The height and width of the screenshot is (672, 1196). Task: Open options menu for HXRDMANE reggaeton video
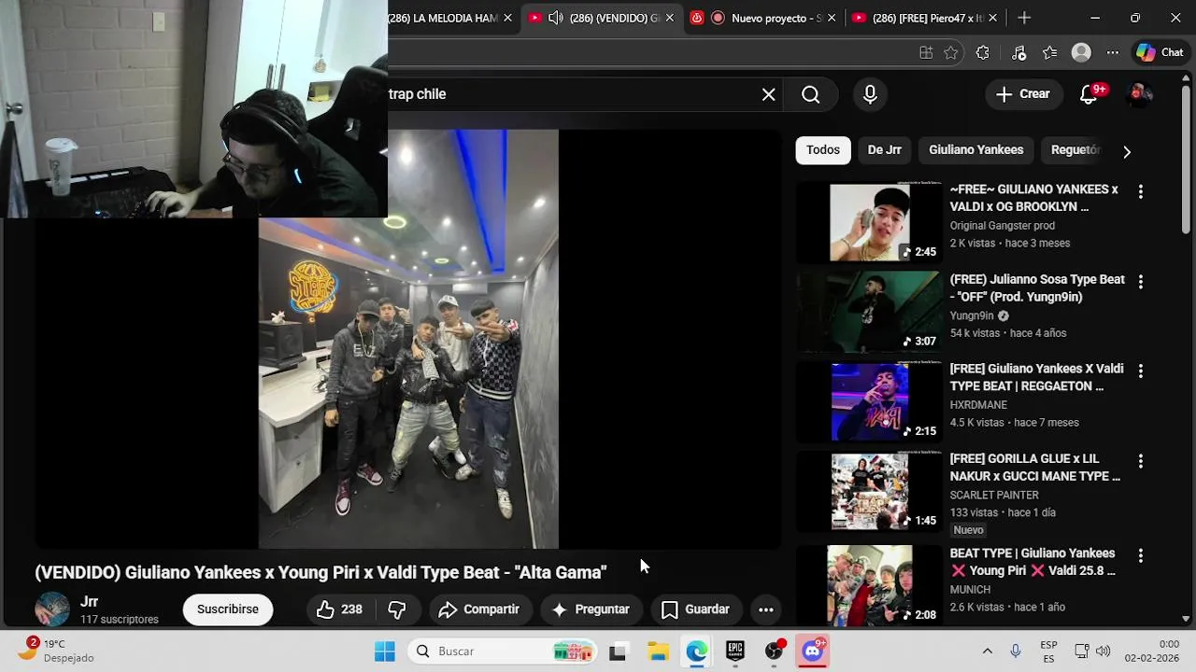[x=1140, y=371]
